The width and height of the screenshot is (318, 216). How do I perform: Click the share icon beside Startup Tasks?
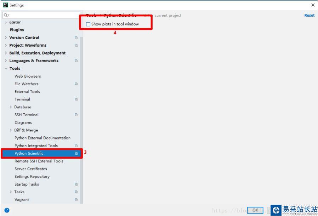click(x=76, y=184)
